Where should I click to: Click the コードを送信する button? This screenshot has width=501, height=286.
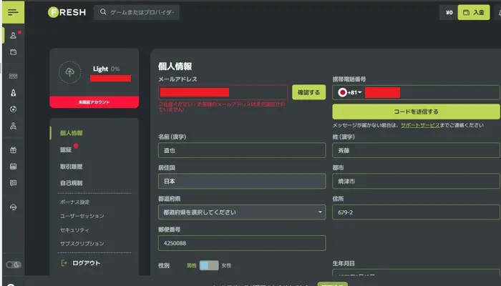(x=416, y=112)
